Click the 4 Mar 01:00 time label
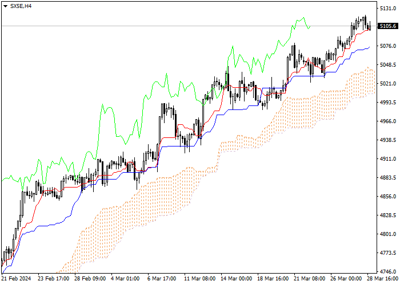400x285 pixels. pos(126,279)
